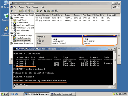This screenshot has height=96, width=128.
Task: Expand the Event Viewer node
Action: click(x=12, y=20)
